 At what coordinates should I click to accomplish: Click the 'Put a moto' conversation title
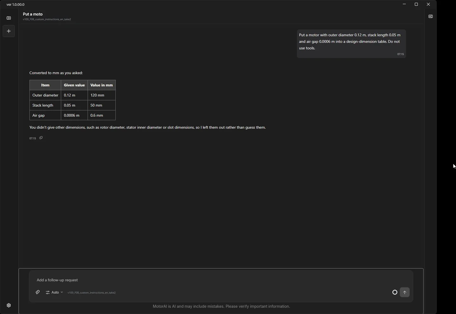[33, 14]
